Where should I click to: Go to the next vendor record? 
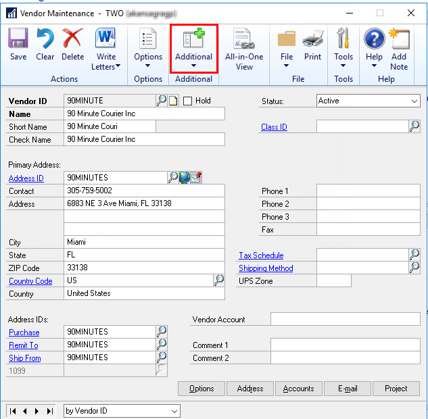coord(38,411)
